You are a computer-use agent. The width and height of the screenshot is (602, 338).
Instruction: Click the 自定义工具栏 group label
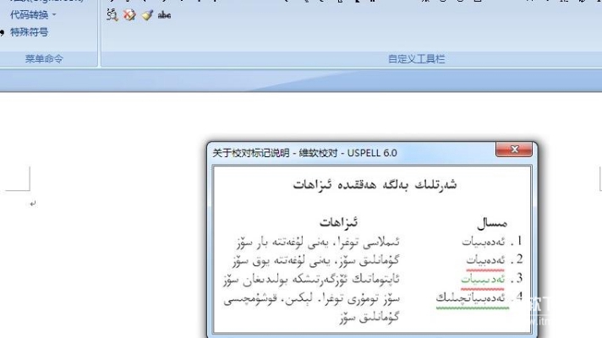(416, 59)
